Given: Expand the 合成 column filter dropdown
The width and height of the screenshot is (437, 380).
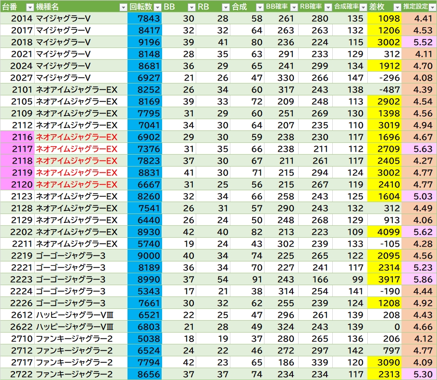Looking at the screenshot, I should click(259, 7).
